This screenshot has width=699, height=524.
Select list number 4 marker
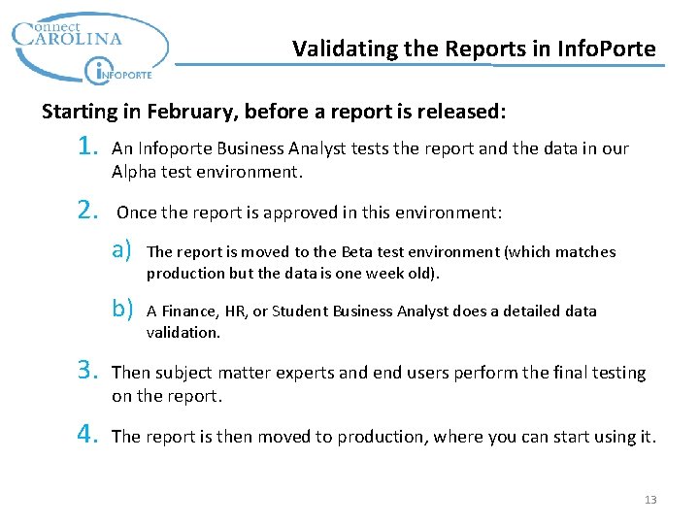(x=88, y=436)
